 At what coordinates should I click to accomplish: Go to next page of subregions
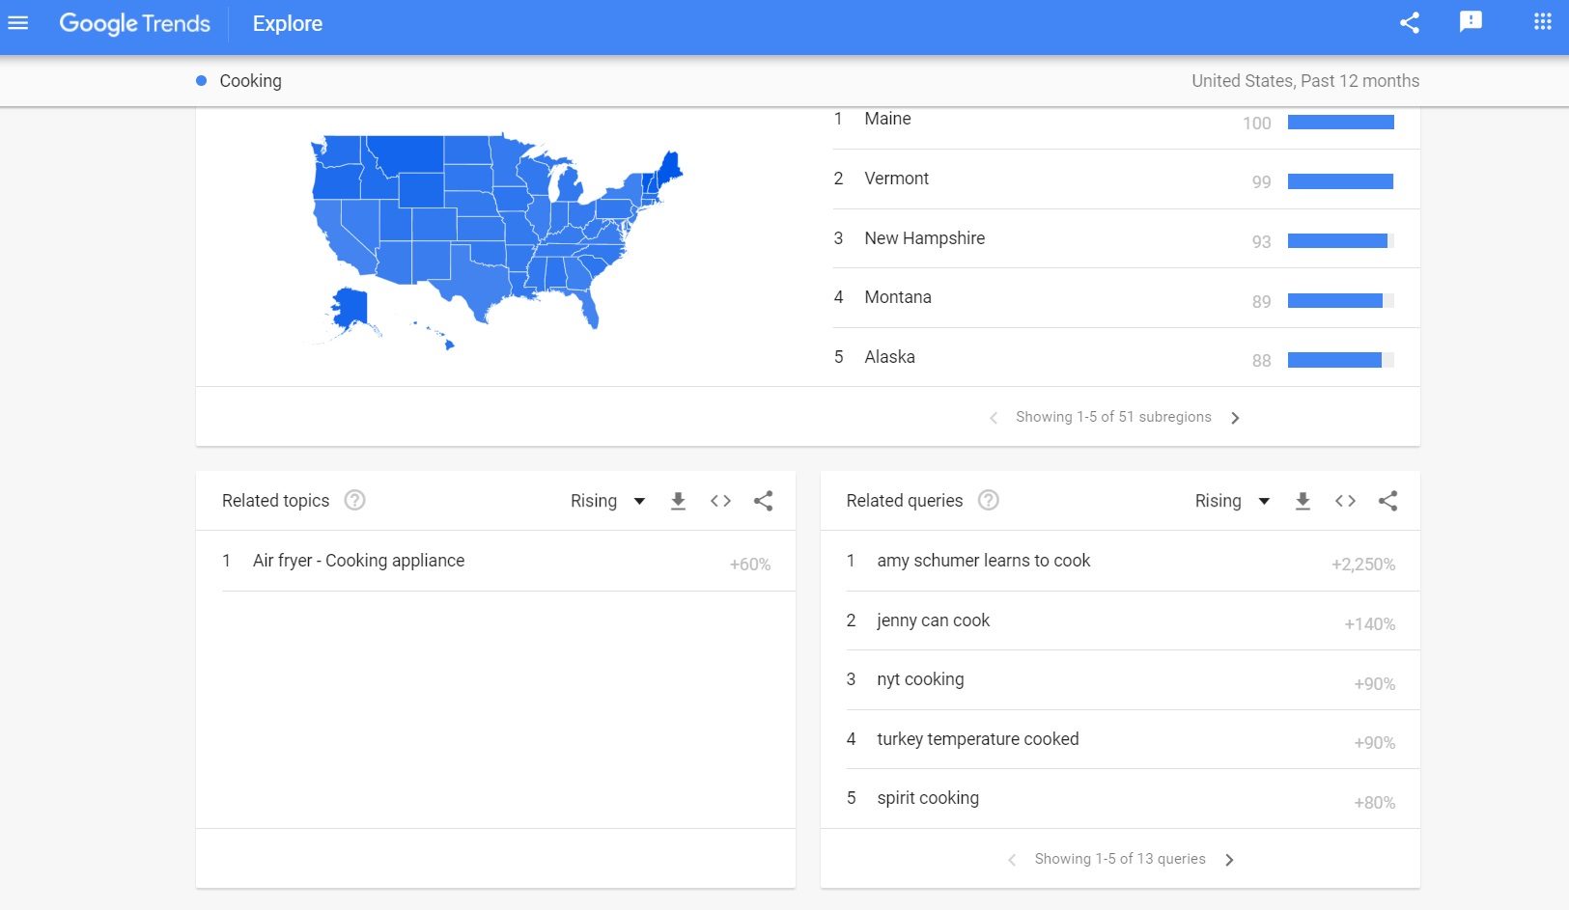tap(1235, 418)
